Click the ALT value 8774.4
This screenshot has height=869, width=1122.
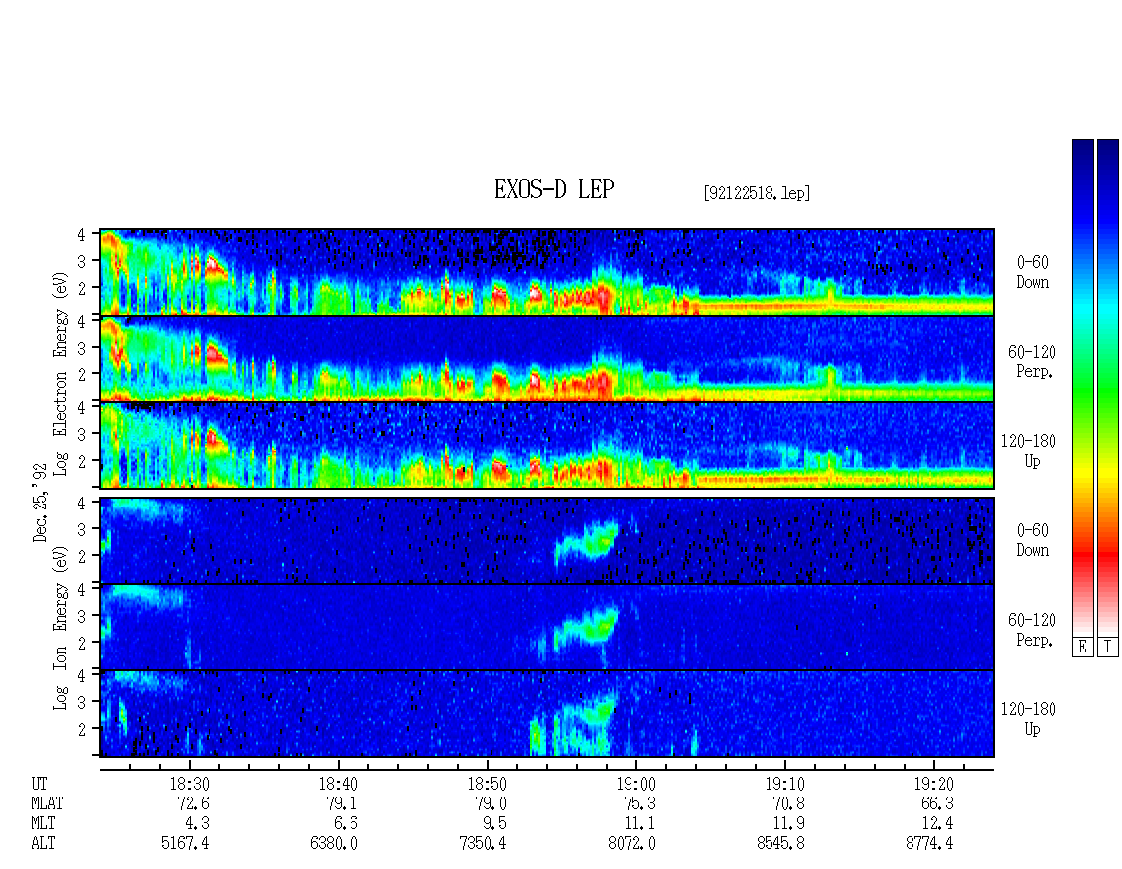(x=929, y=844)
